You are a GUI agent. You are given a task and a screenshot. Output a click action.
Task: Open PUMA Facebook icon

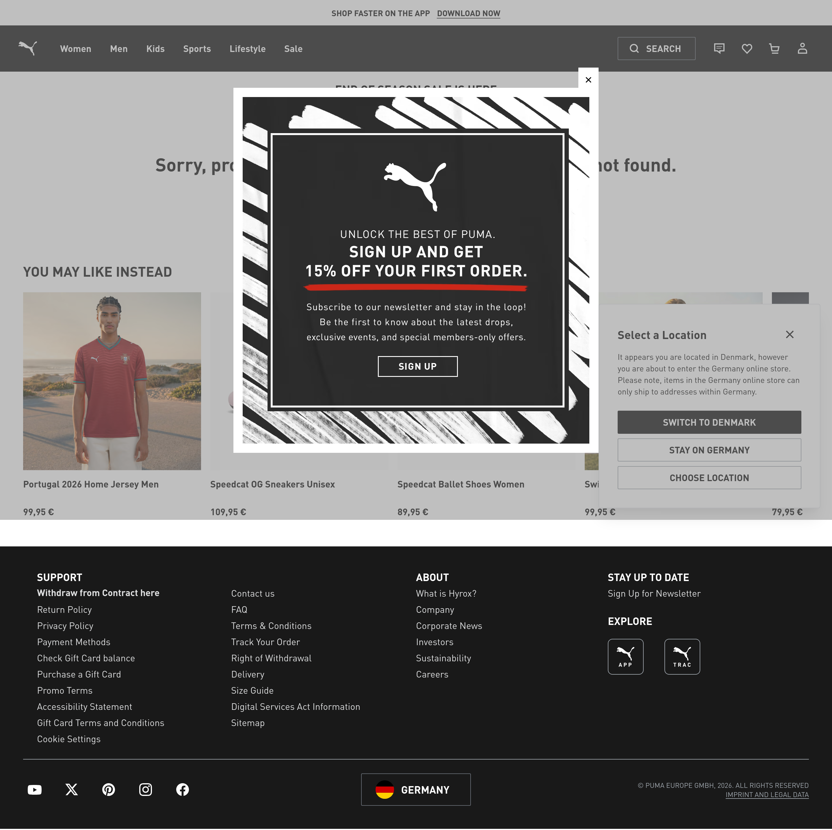pos(183,790)
